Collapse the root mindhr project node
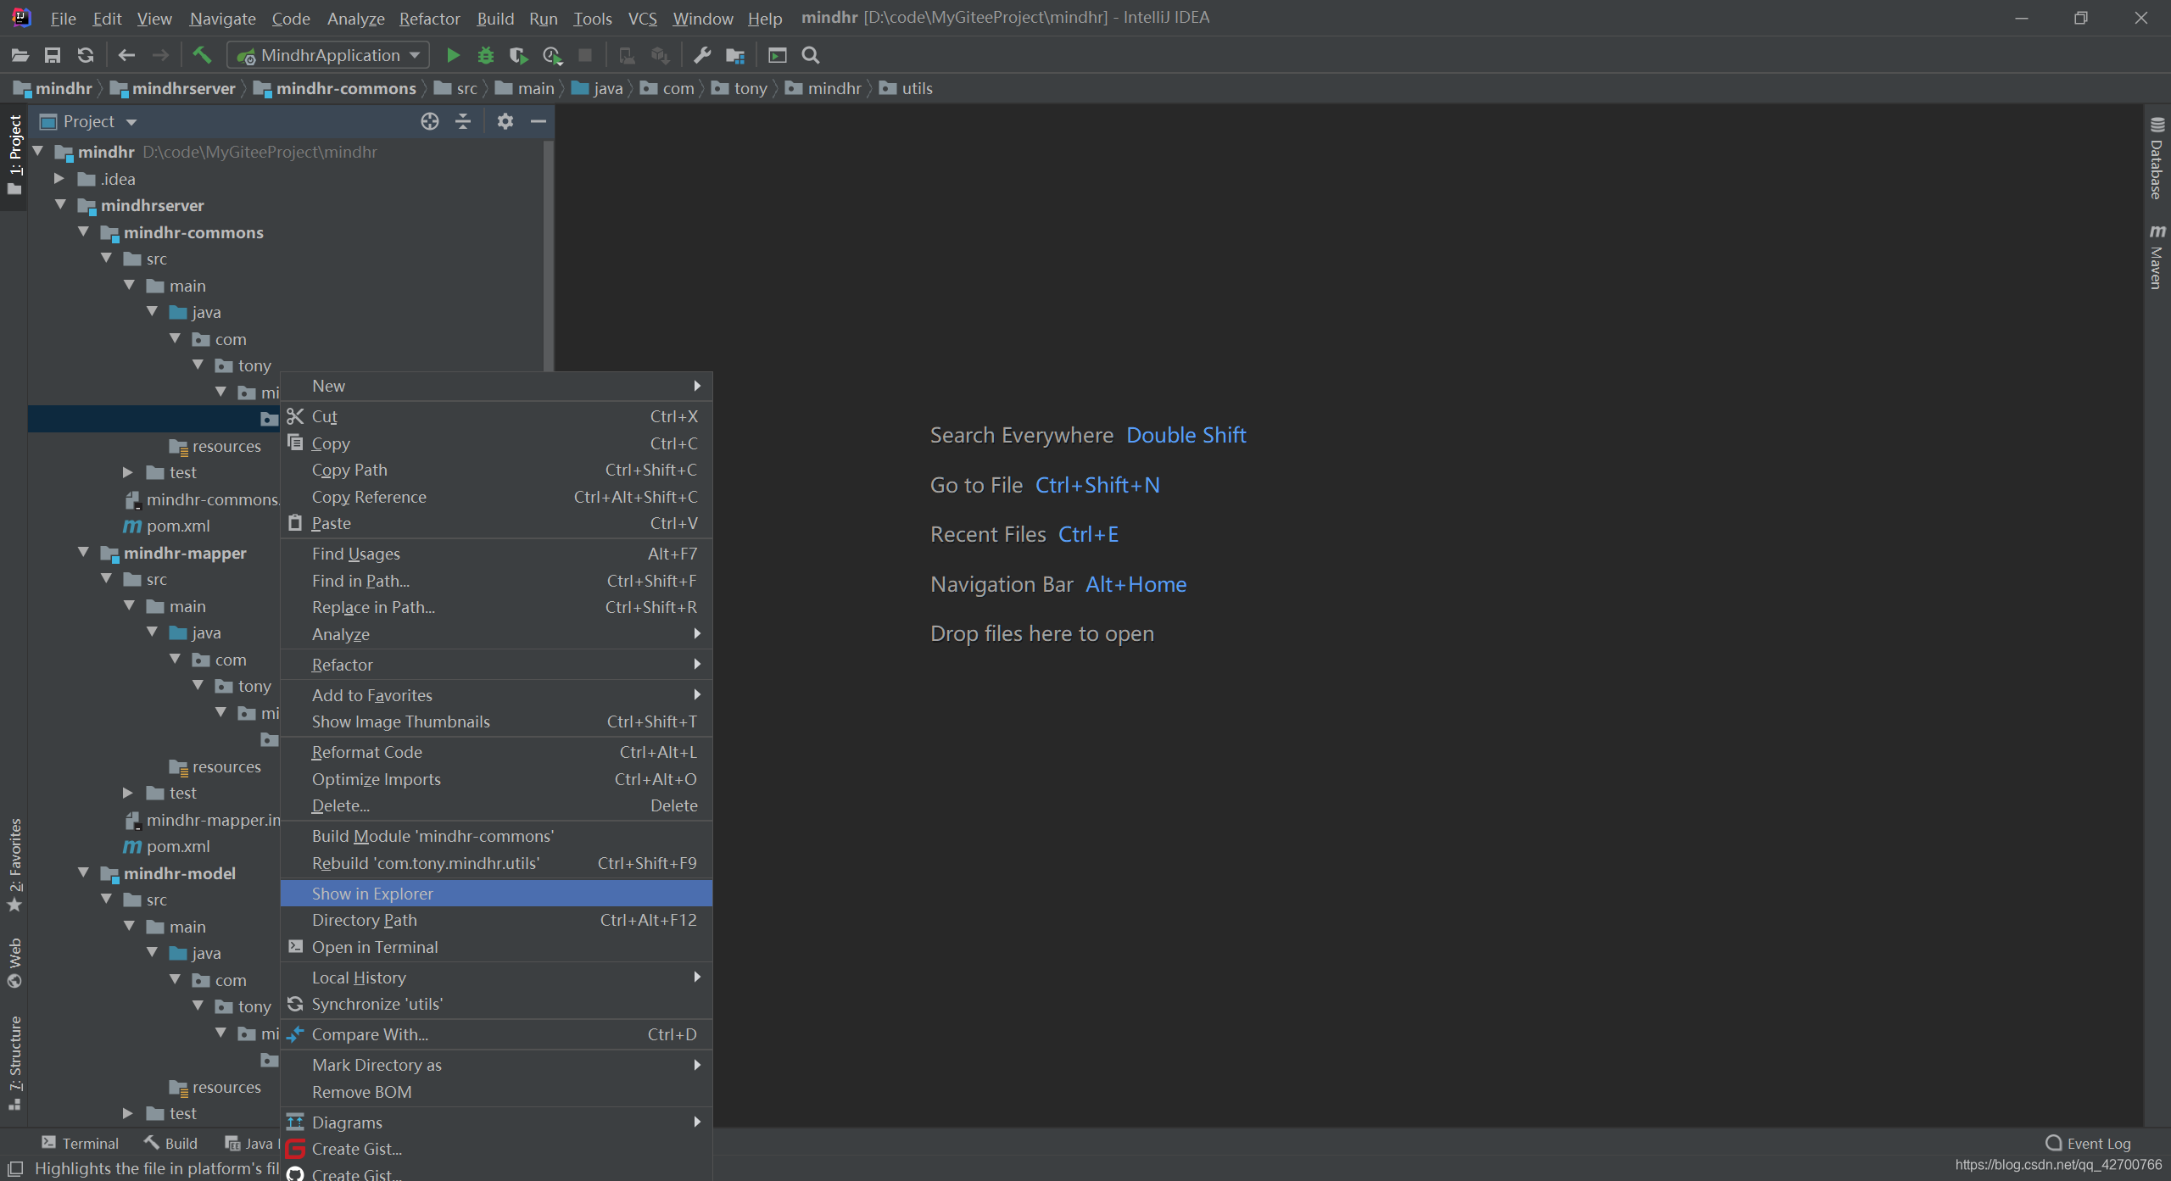2171x1181 pixels. point(37,152)
